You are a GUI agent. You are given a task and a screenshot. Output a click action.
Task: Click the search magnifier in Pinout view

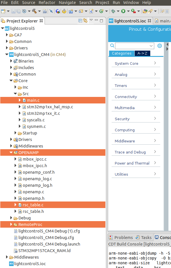coord(112,46)
